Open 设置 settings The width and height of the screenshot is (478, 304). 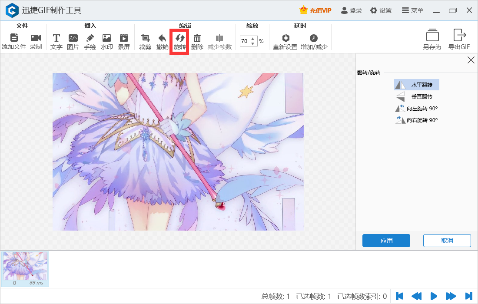[x=381, y=10]
